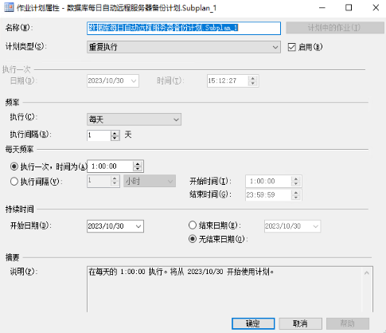Expand the 执行 frequency dropdown showing 每天
Viewport: 386px width, 333px height.
coord(134,119)
